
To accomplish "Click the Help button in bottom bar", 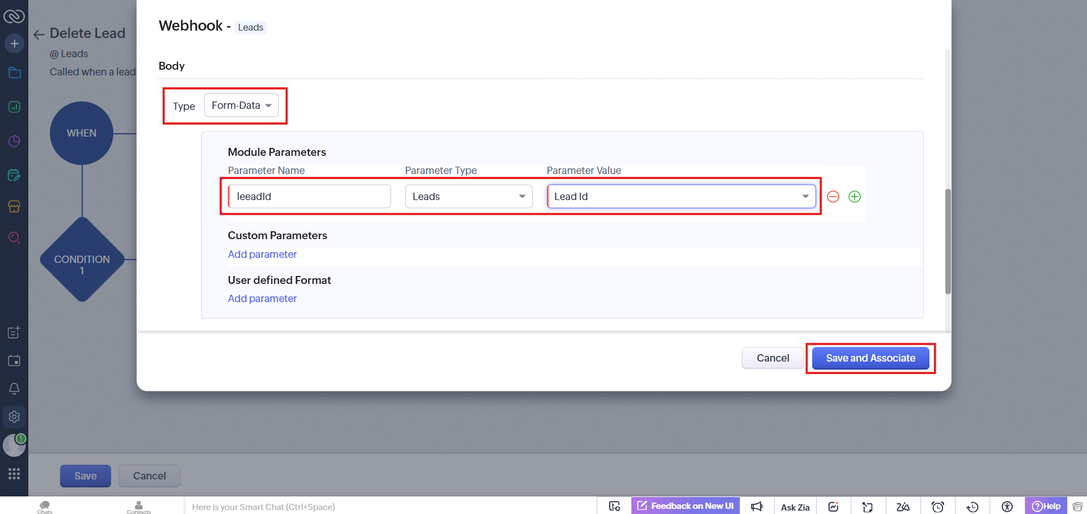I will pyautogui.click(x=1046, y=506).
